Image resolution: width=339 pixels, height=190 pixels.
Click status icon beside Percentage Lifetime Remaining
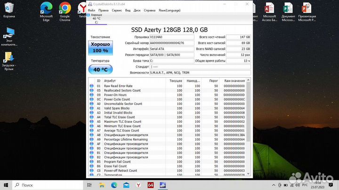[x=91, y=139]
